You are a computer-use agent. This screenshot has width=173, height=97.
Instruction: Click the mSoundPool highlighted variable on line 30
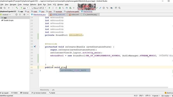pos(76,35)
